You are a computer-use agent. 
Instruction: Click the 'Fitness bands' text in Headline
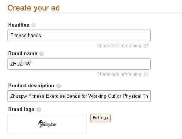(26, 35)
